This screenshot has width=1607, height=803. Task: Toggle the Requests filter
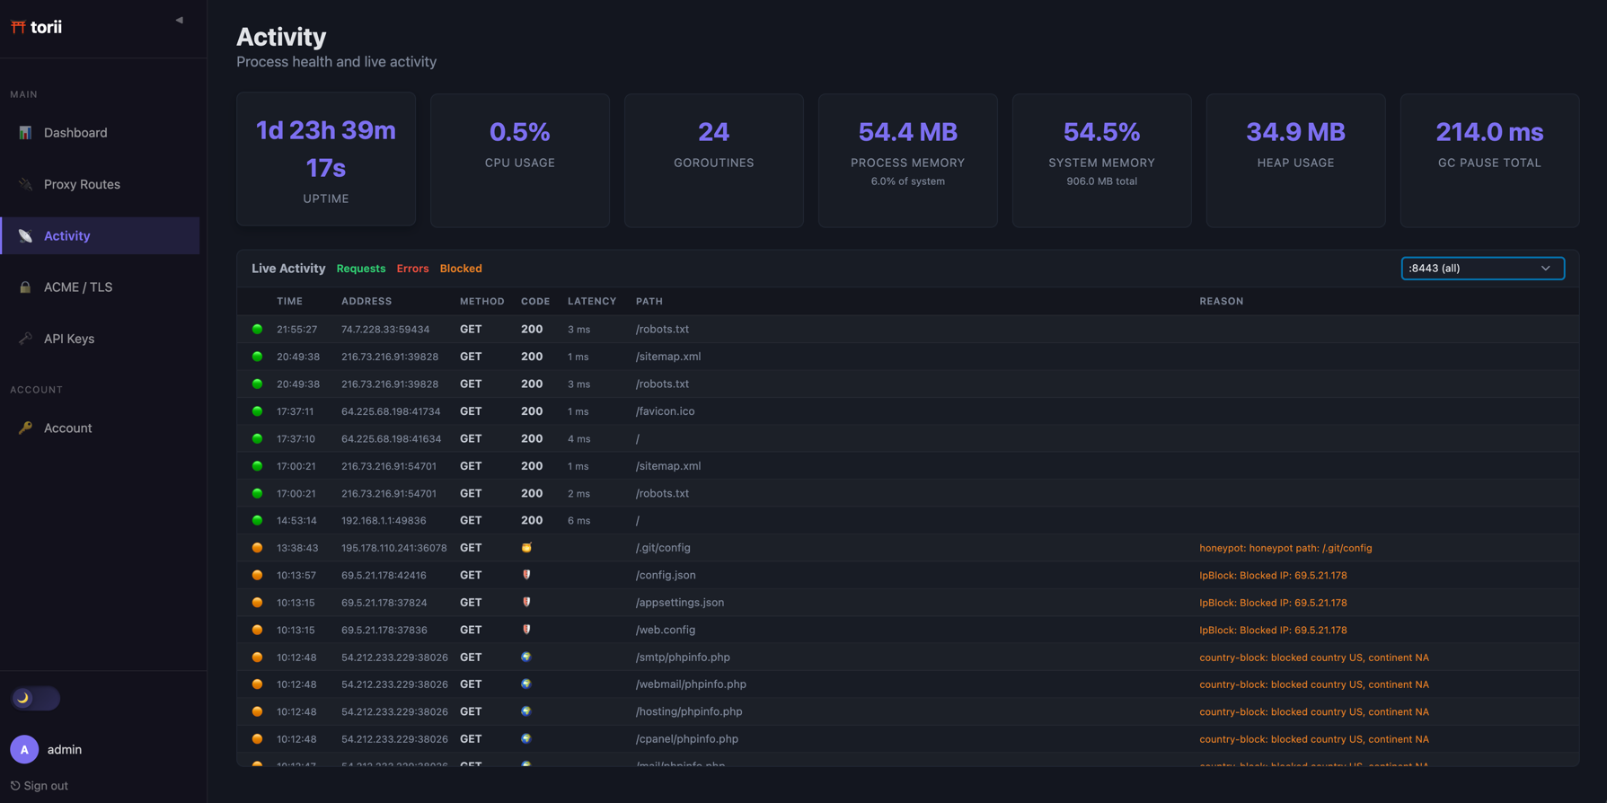[x=361, y=269]
